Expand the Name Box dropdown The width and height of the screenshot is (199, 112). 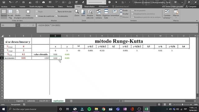click(14, 25)
